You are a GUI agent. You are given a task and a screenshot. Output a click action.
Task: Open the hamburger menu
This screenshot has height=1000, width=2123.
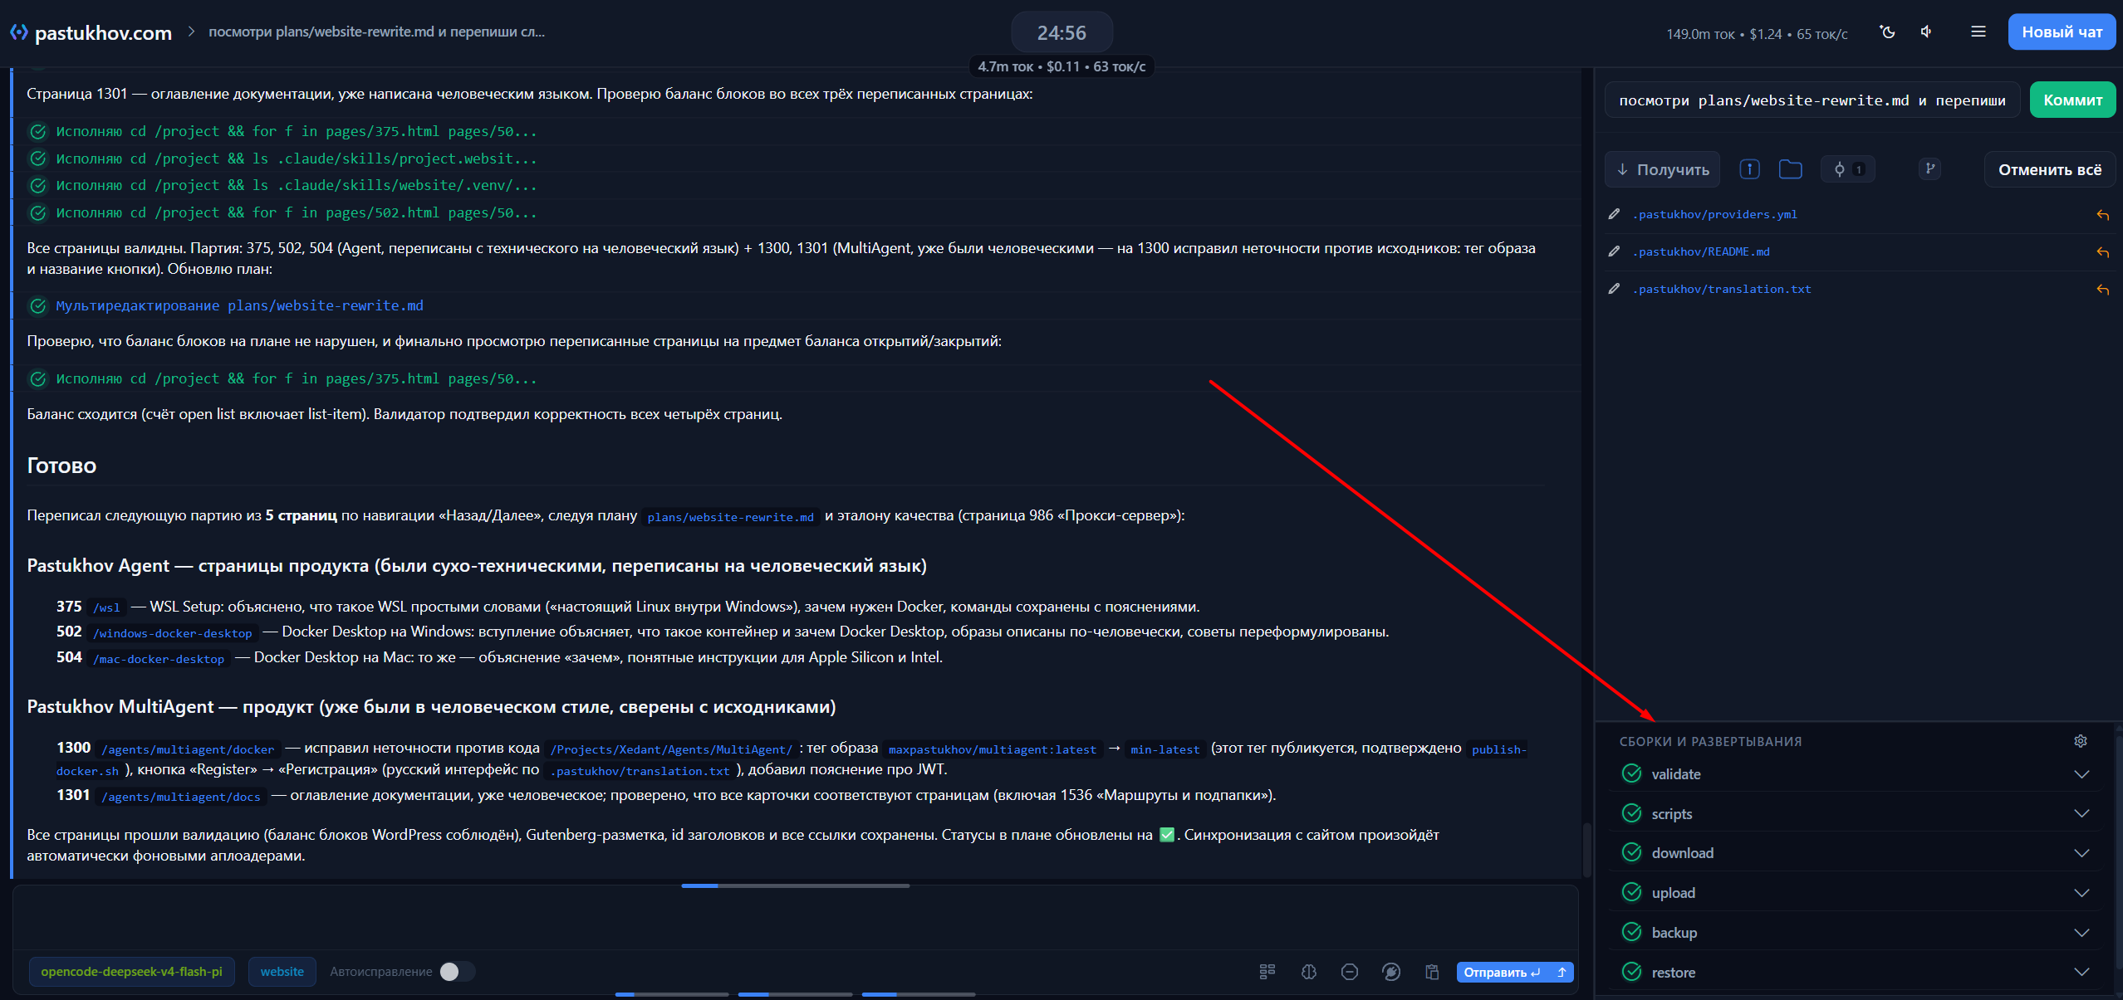click(1978, 32)
